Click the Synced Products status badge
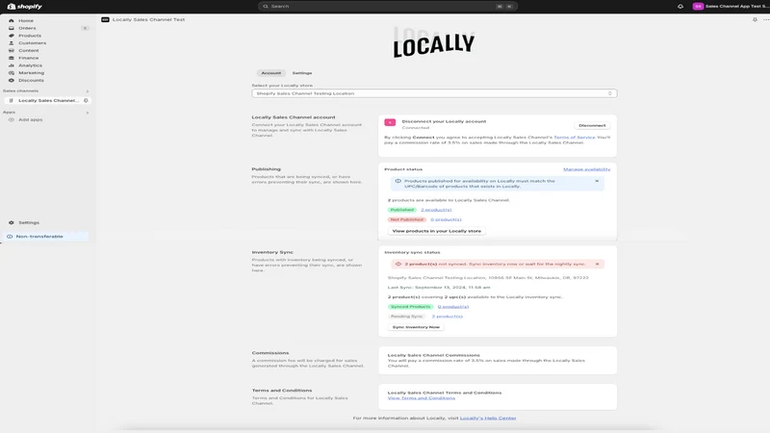 point(410,307)
